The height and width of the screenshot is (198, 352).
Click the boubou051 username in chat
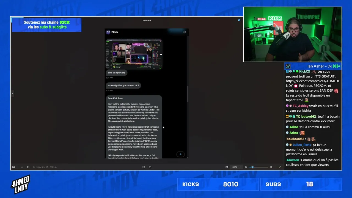click(295, 139)
